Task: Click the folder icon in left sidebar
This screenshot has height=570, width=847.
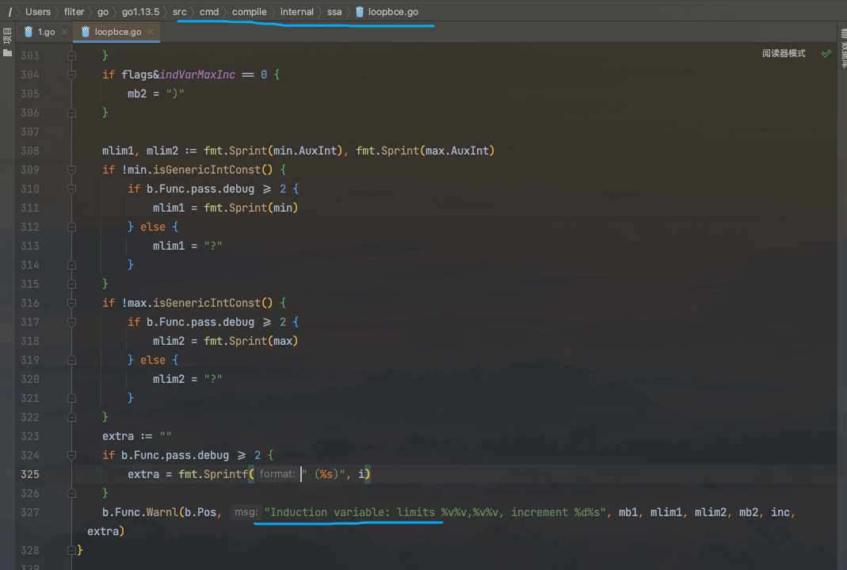Action: point(7,53)
